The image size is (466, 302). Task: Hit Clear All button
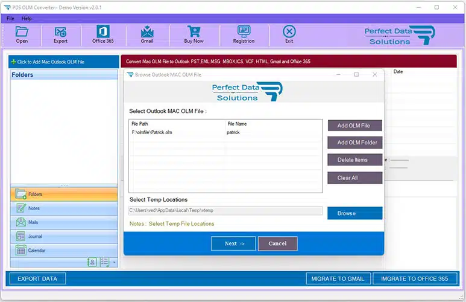pos(355,178)
